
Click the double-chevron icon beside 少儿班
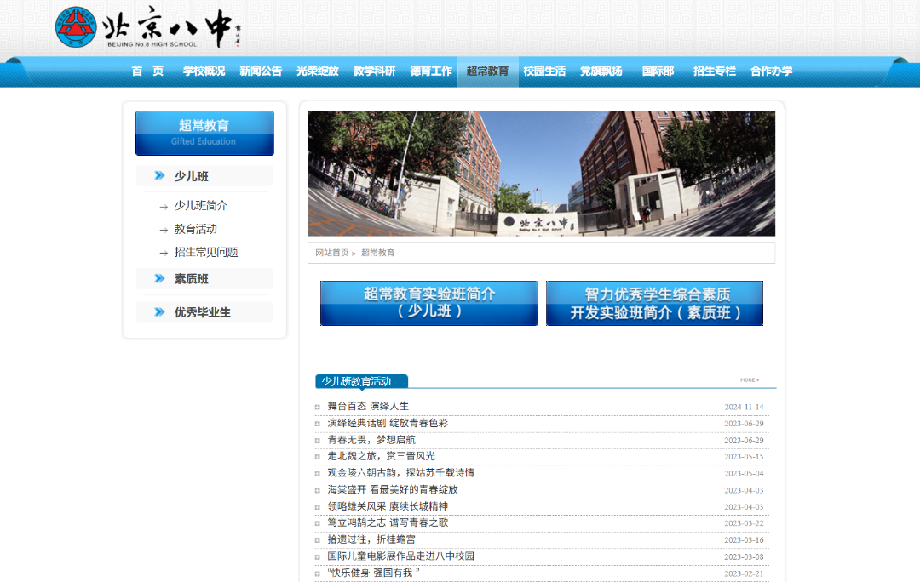pos(159,175)
